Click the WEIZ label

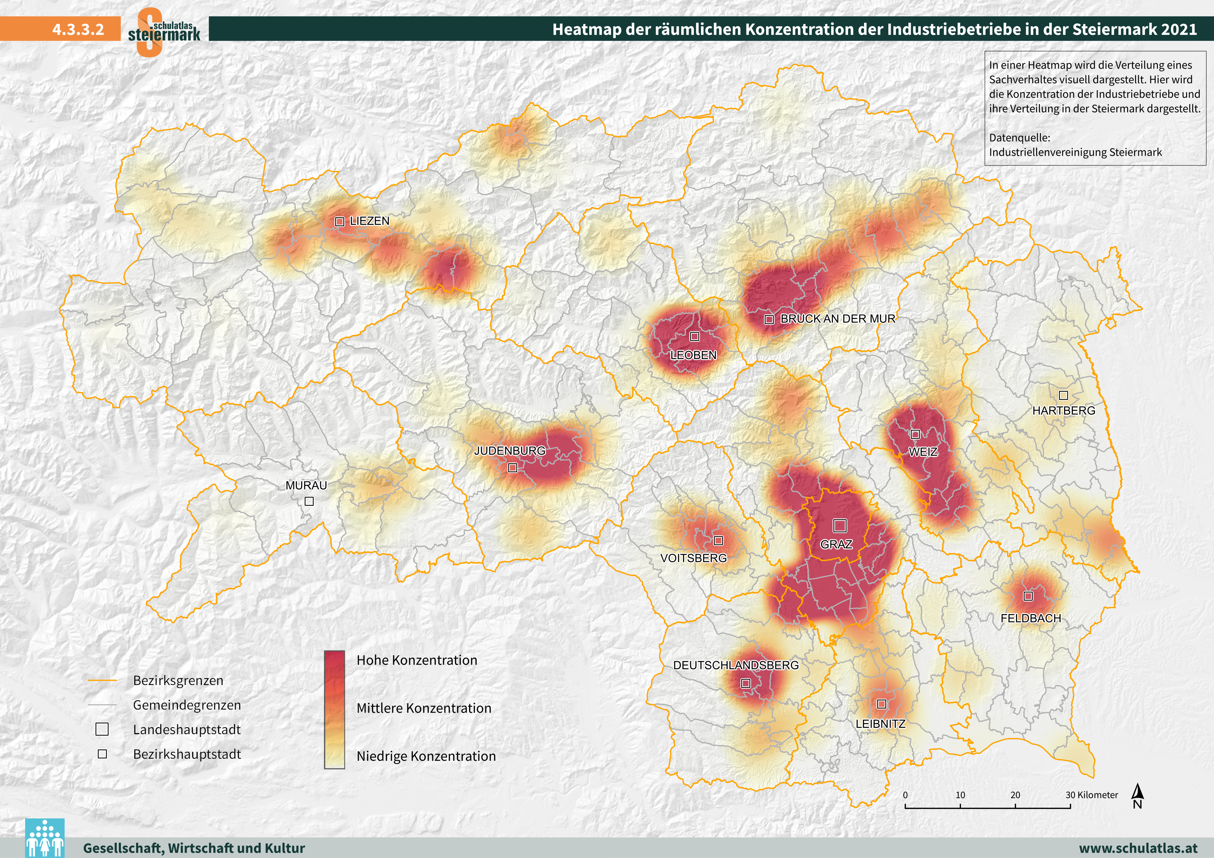click(923, 452)
